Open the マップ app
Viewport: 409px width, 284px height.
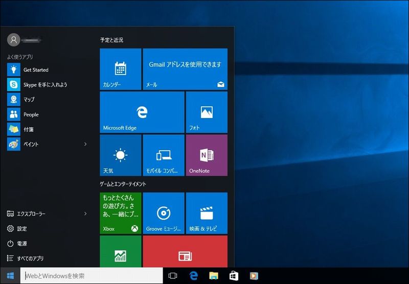tap(47, 100)
